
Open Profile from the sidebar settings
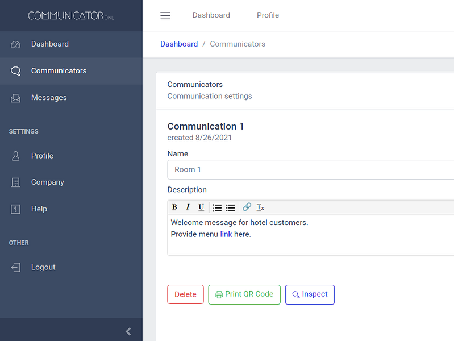pyautogui.click(x=71, y=156)
